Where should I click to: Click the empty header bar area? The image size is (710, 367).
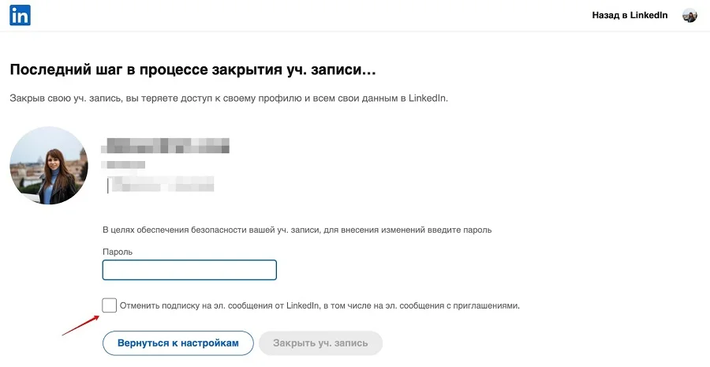click(x=316, y=16)
